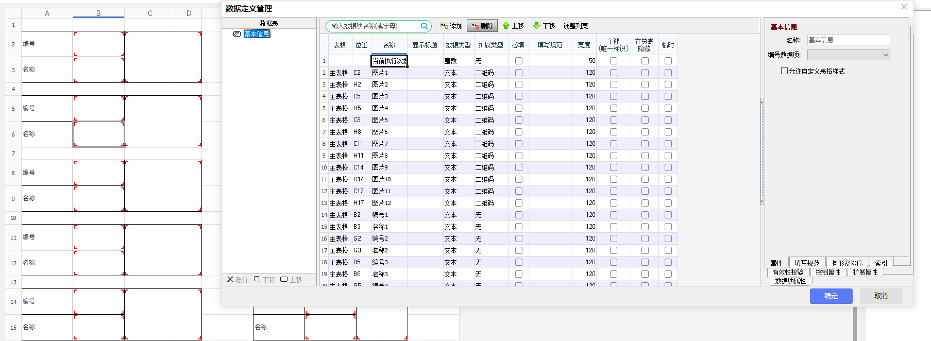931x341 pixels.
Task: Click the 取消 button
Action: (881, 296)
